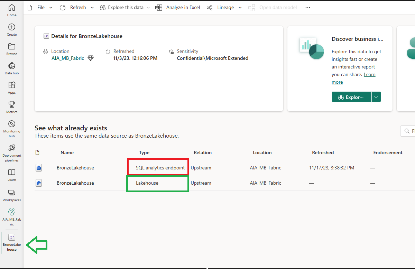
Task: Click the Excel icon in toolbar
Action: point(159,8)
